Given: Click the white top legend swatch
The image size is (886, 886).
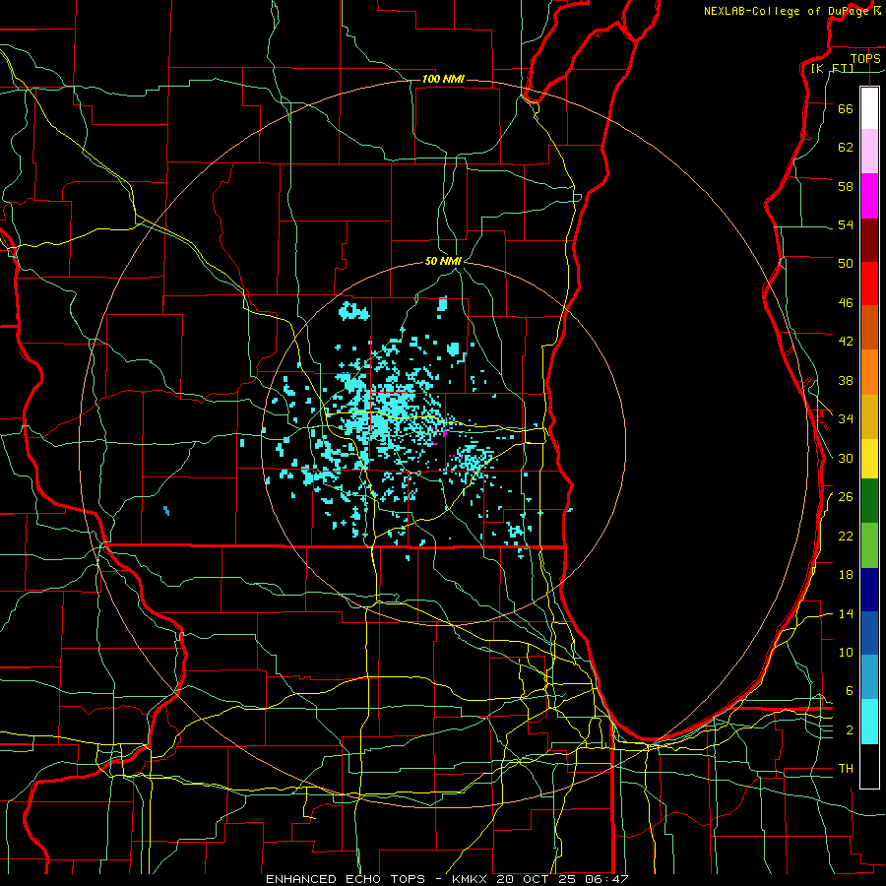Looking at the screenshot, I should click(869, 108).
